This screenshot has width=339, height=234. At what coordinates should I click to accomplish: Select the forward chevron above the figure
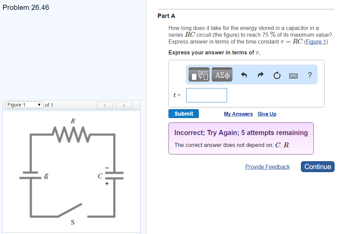[x=124, y=105]
